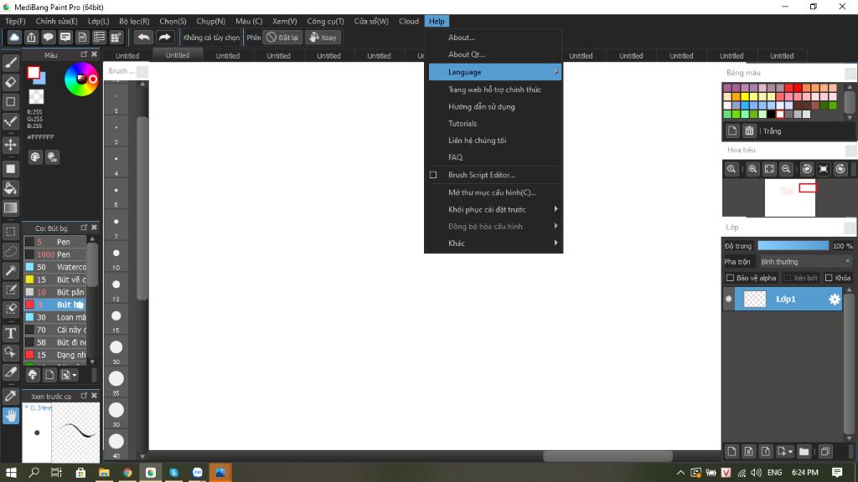Open the color palette icon in Màu panel
Viewport: 858px width, 482px height.
coord(35,157)
